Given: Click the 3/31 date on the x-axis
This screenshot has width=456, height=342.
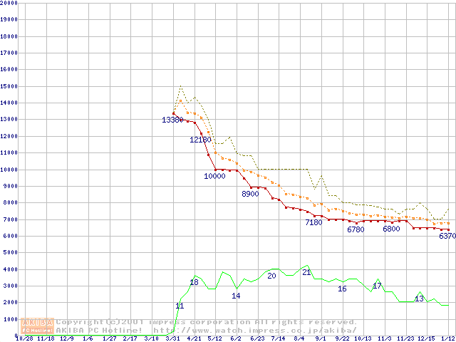Looking at the screenshot, I should point(172,338).
